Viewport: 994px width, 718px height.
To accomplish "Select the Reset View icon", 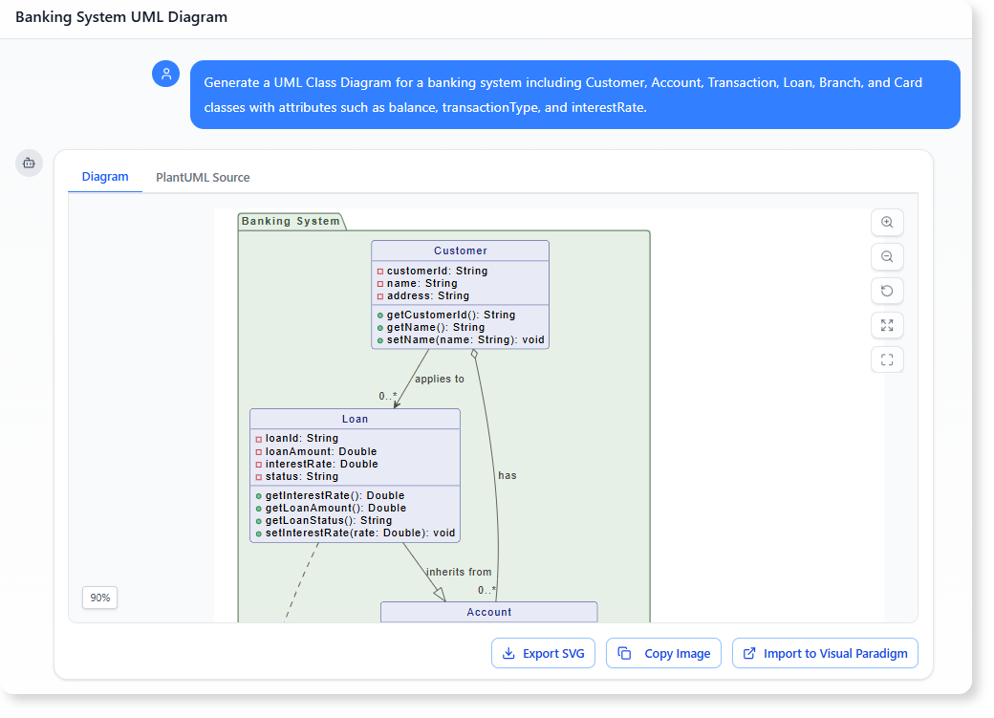I will (887, 291).
